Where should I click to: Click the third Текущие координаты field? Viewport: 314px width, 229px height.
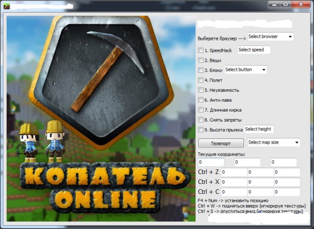click(284, 162)
